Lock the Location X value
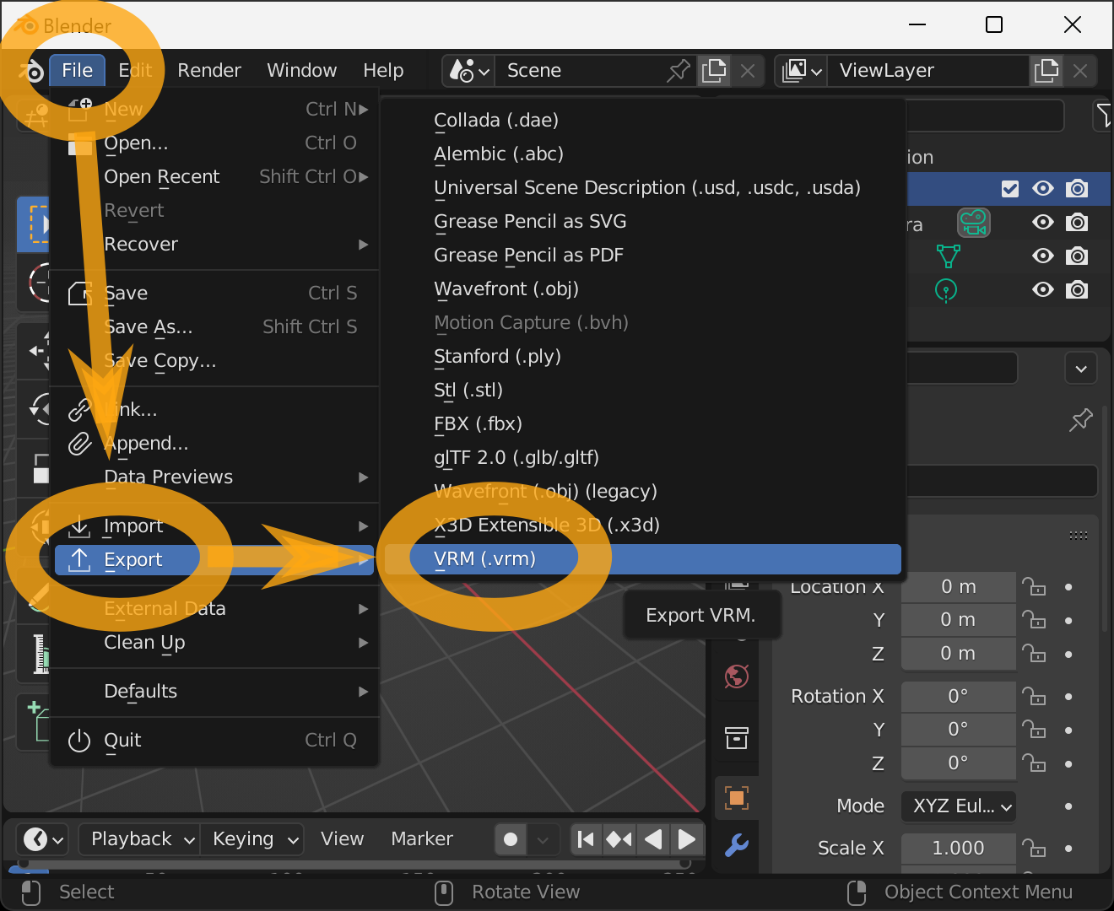The image size is (1114, 911). 1034,587
